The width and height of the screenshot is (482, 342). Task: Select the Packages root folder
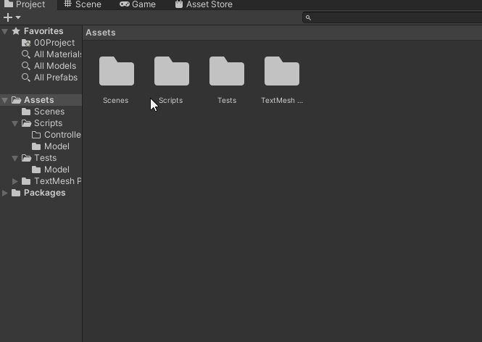coord(41,193)
